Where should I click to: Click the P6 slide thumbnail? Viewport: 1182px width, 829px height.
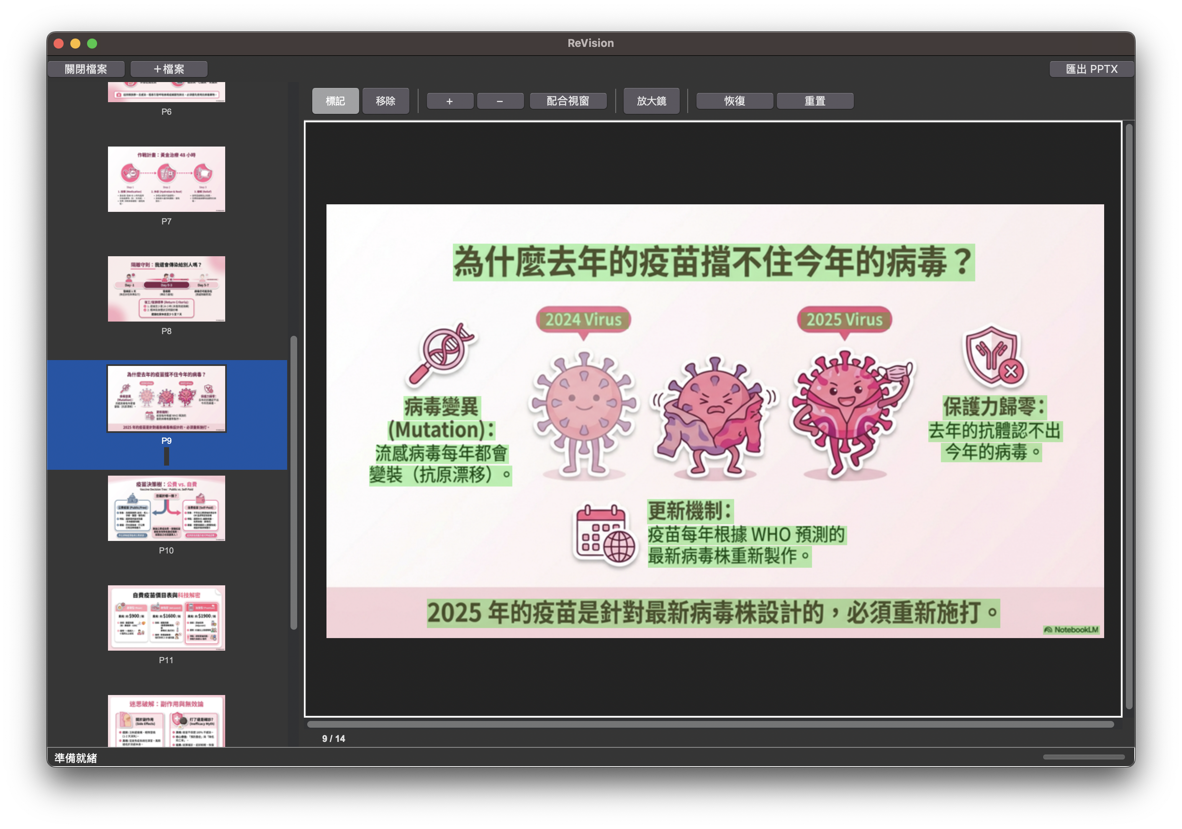click(x=166, y=93)
